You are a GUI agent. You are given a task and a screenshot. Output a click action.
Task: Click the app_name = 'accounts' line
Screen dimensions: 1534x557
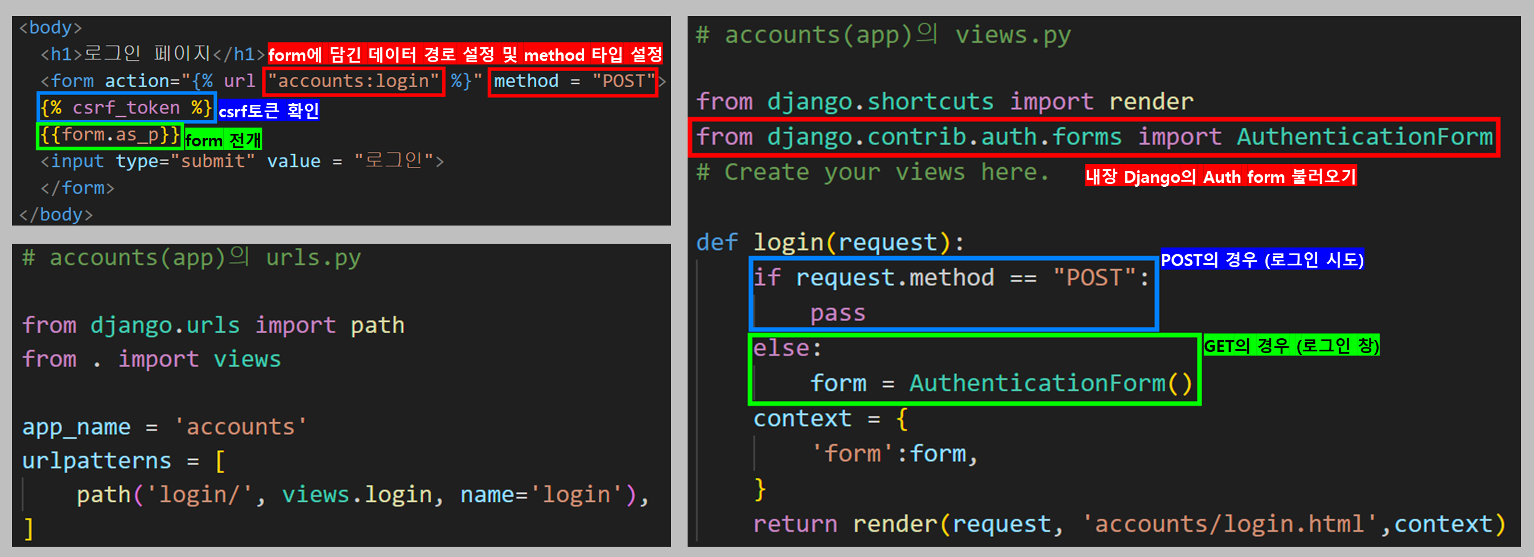click(x=164, y=427)
